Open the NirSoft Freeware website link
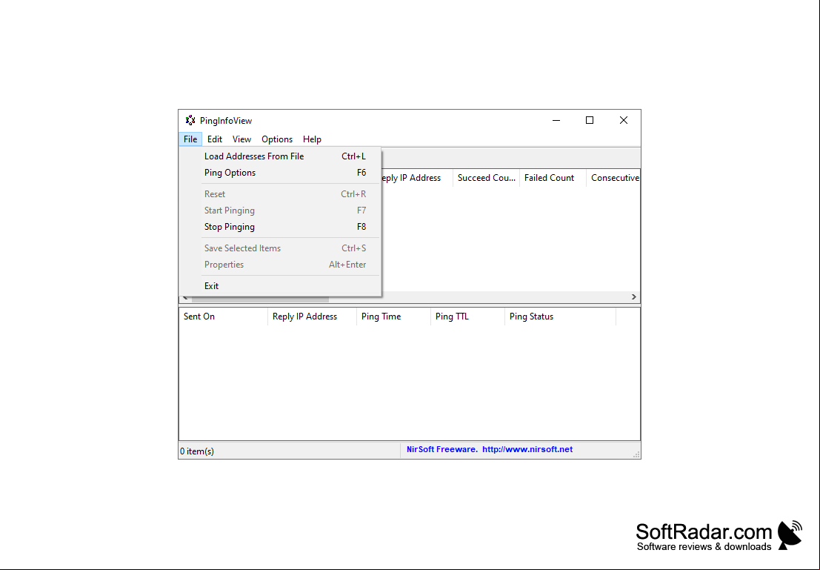 (x=490, y=449)
